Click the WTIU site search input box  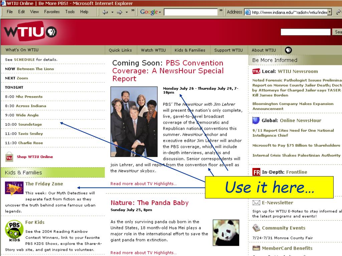coord(305,32)
